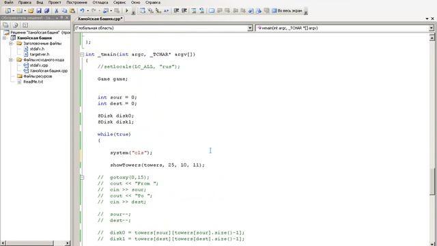Click the Redo toolbar icon

[x=94, y=11]
